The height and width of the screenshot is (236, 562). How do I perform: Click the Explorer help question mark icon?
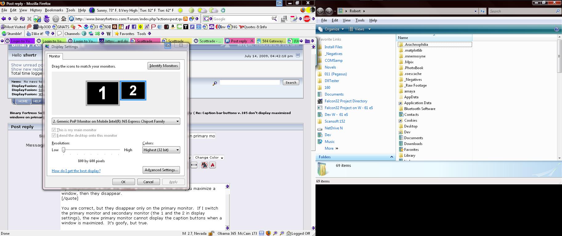[x=556, y=29]
